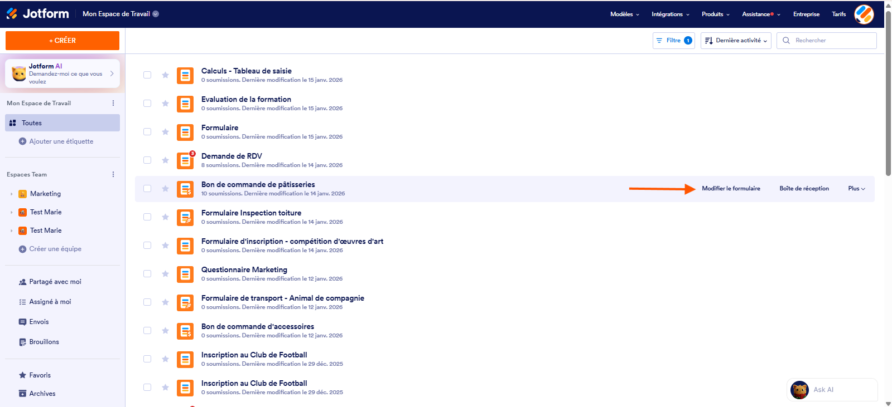Star the Questionnaire Marketing form

165,274
